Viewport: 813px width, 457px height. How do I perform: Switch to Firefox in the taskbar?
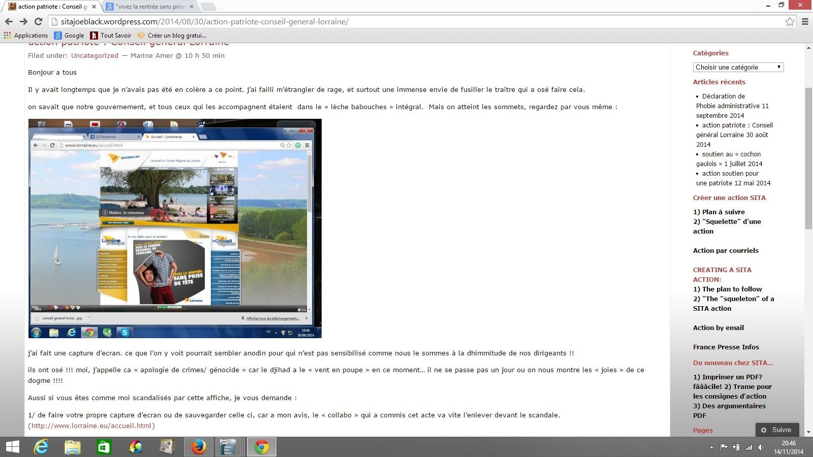pos(198,447)
